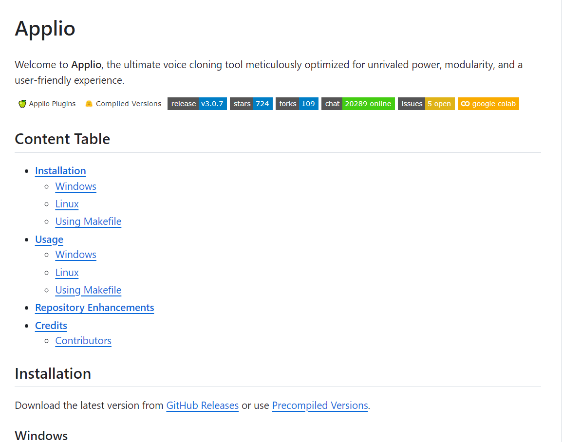Go to Linux under Usage list

click(x=67, y=273)
